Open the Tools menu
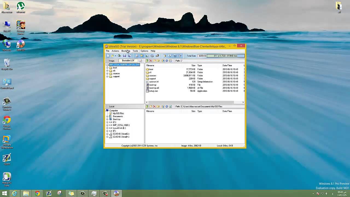Image resolution: width=350 pixels, height=197 pixels. point(135,51)
